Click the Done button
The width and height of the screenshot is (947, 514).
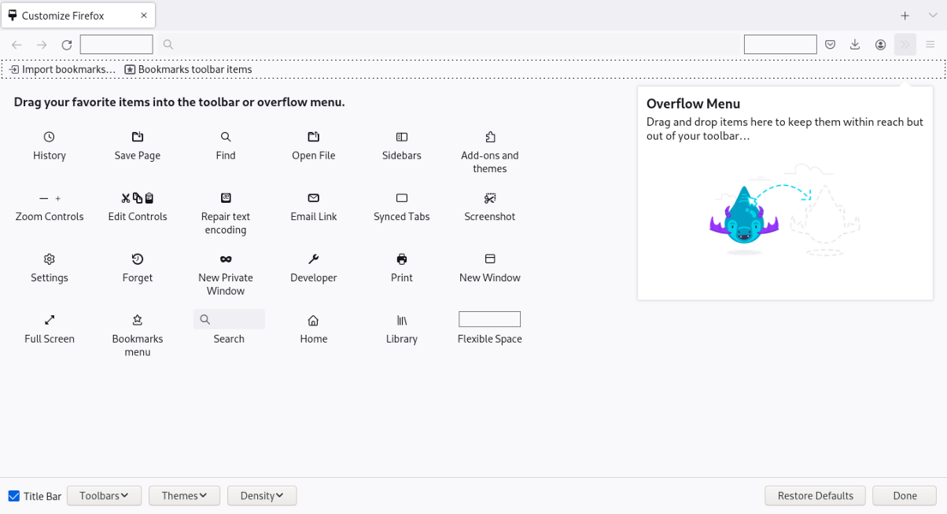905,495
